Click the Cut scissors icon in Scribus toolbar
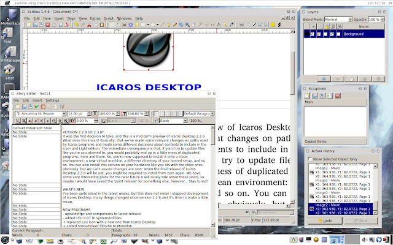The width and height of the screenshot is (393, 245). [89, 24]
